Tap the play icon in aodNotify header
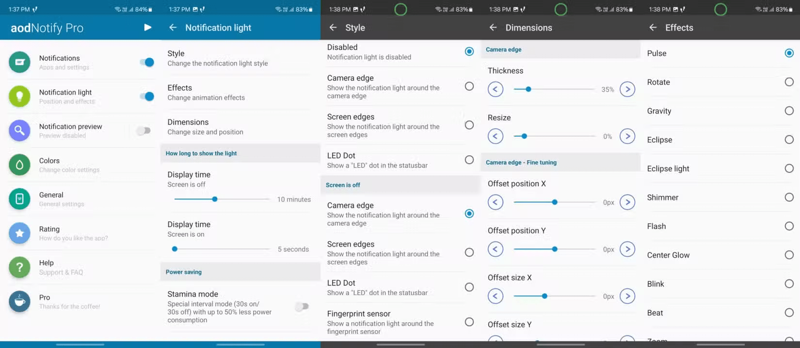The width and height of the screenshot is (800, 348). (x=147, y=28)
